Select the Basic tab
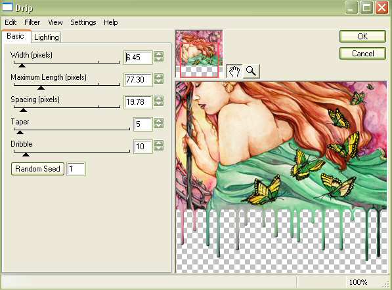Screen dimensions: 392x290 16,36
